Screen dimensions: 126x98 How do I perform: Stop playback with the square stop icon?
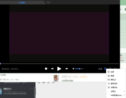click(46, 69)
